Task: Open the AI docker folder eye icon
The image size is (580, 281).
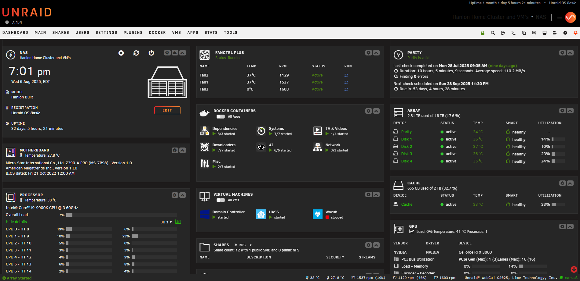Action: point(261,147)
